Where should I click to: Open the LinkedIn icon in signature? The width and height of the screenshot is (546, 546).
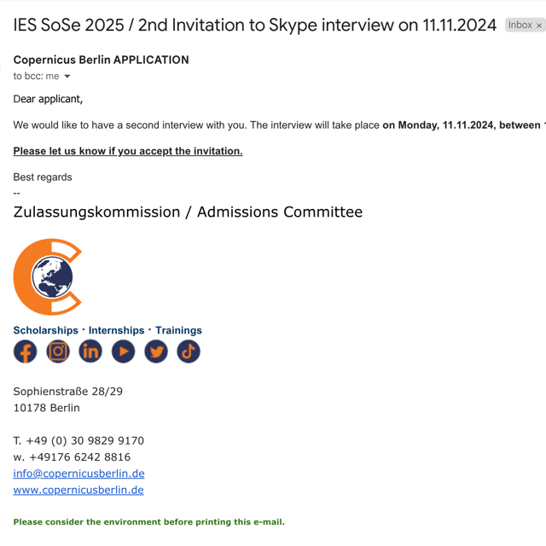tap(90, 351)
